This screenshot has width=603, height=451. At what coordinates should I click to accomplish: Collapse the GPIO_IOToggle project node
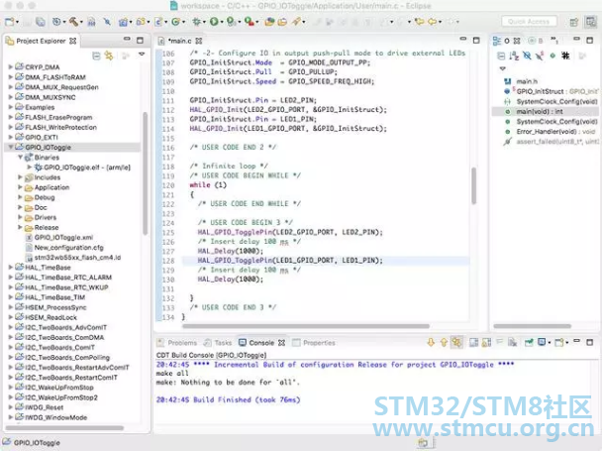pos(11,147)
